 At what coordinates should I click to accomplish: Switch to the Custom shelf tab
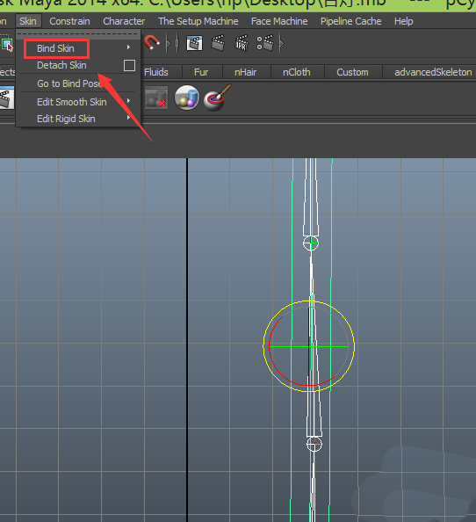tap(352, 72)
